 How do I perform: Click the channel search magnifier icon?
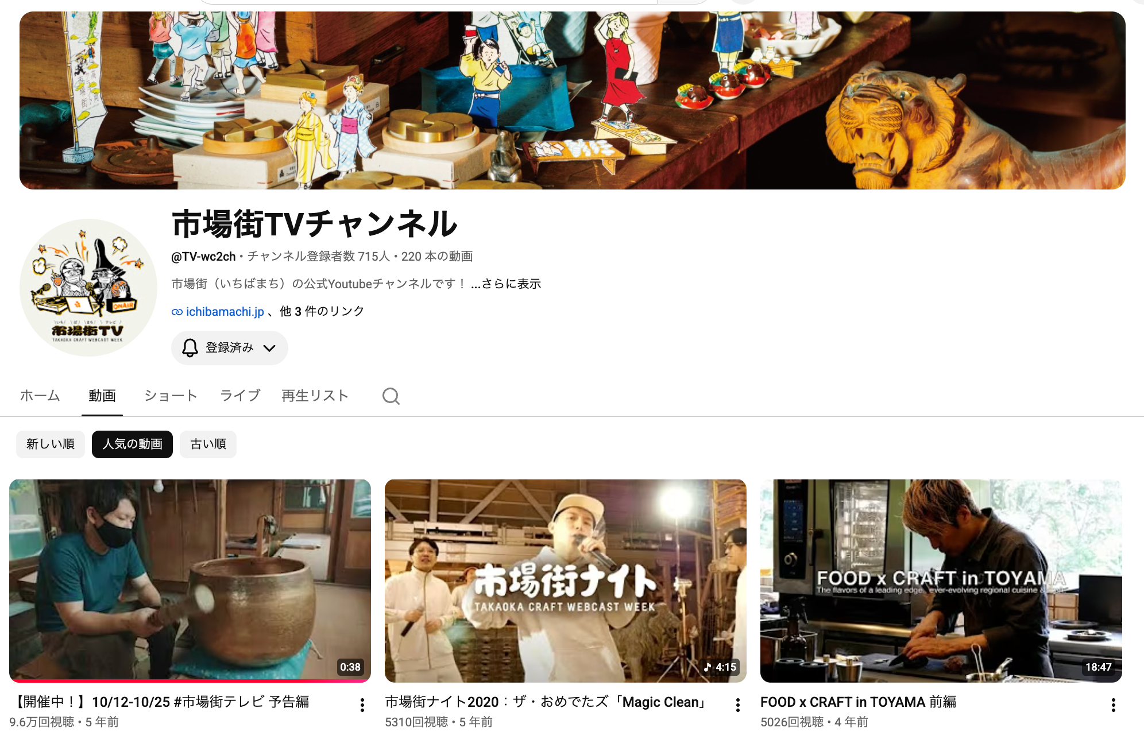(x=391, y=396)
